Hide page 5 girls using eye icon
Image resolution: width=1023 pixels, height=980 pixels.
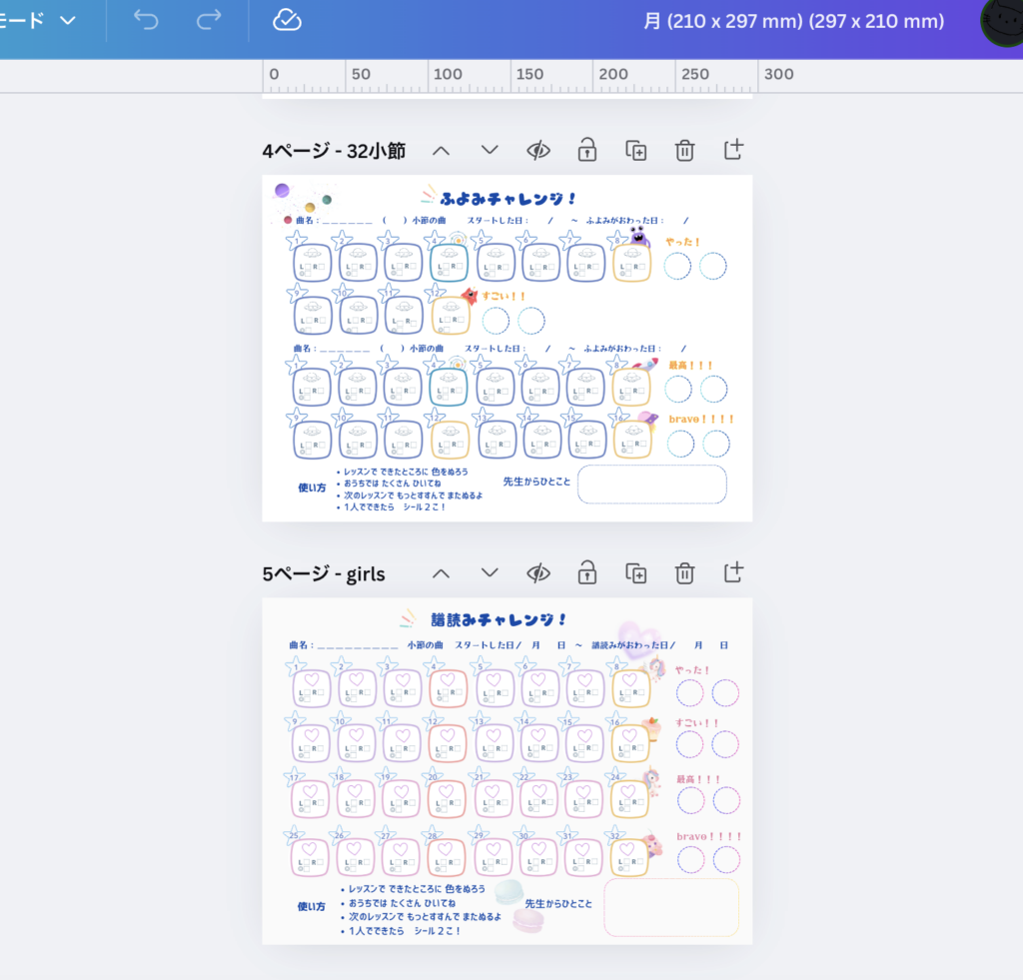538,572
